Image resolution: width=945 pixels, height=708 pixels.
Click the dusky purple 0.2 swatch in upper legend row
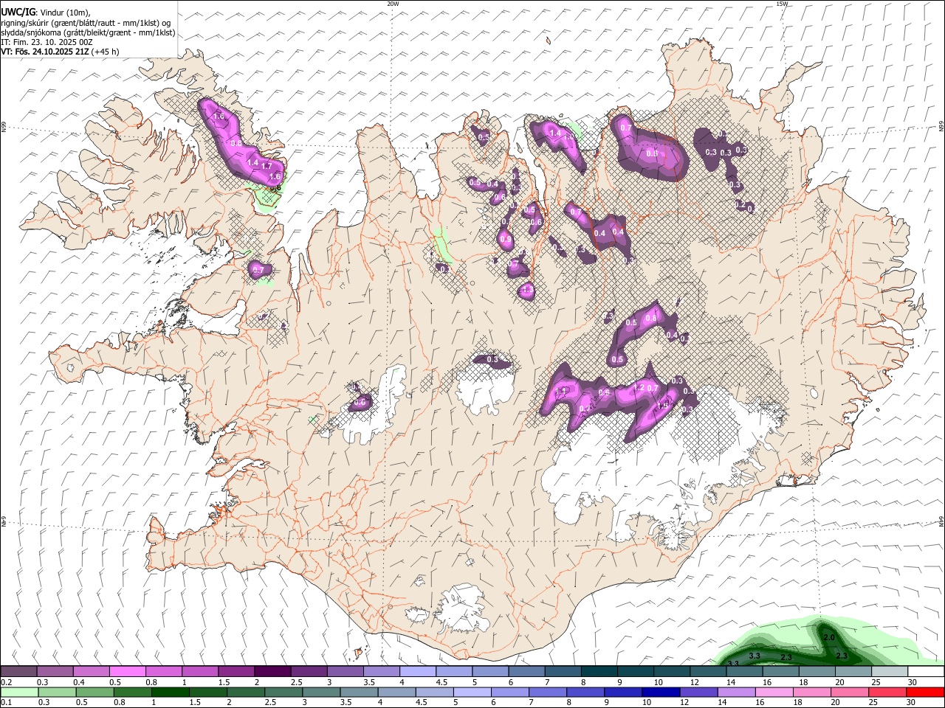click(x=18, y=672)
